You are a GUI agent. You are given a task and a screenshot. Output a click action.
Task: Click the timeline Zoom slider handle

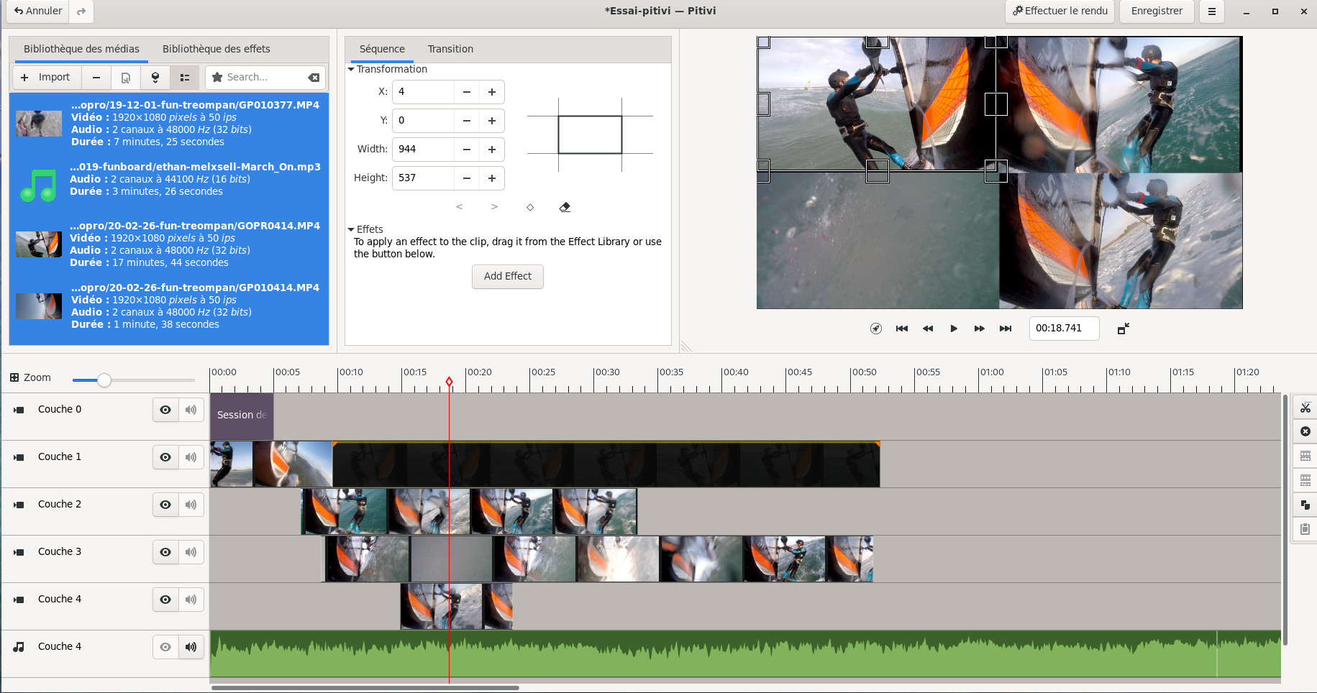104,380
